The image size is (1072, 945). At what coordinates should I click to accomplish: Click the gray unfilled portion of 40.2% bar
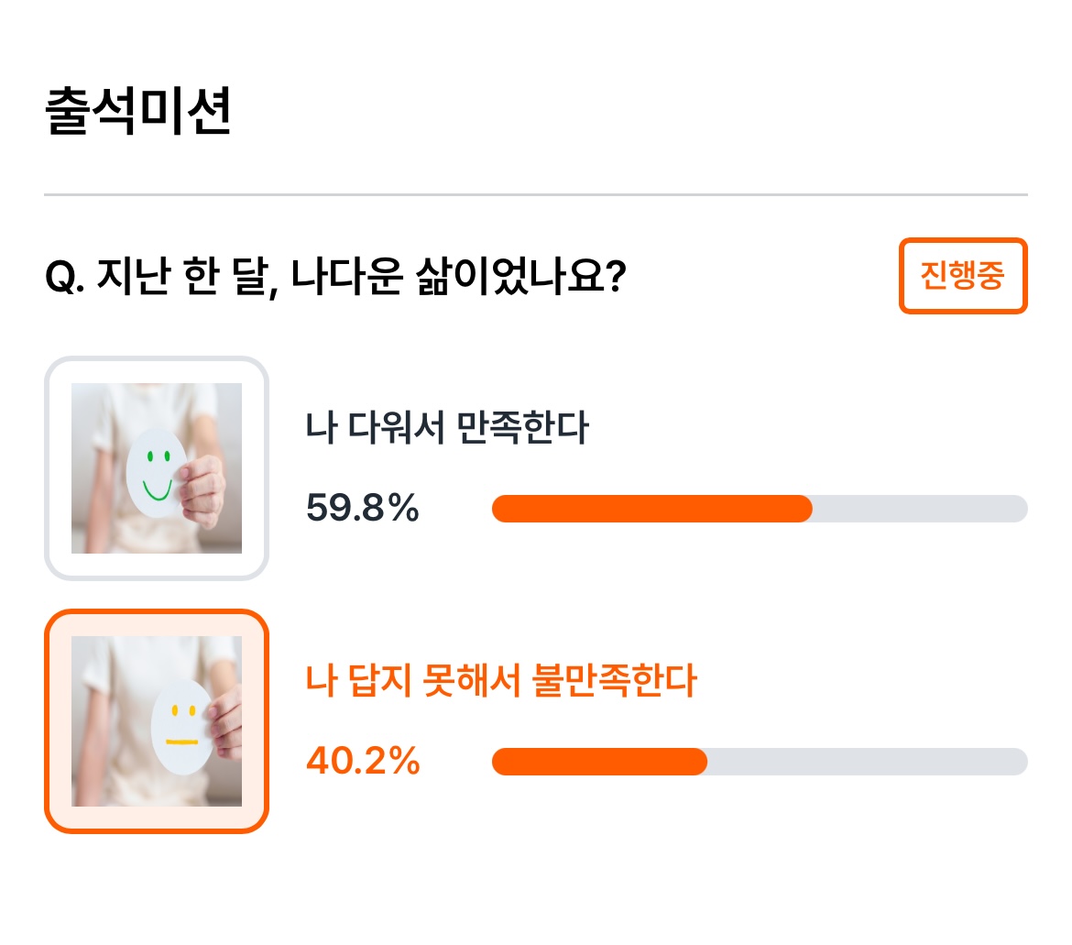868,762
